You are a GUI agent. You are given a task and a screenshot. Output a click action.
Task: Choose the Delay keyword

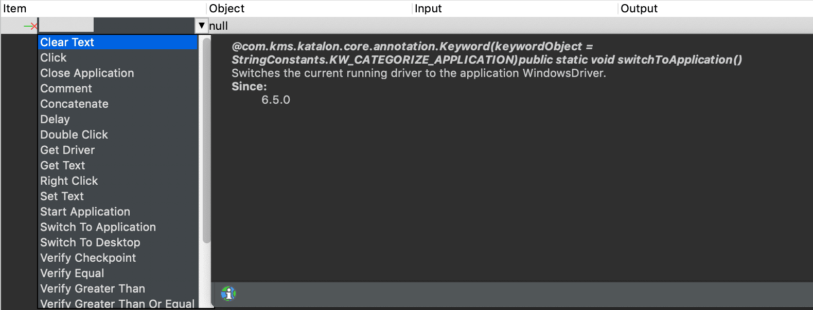55,119
